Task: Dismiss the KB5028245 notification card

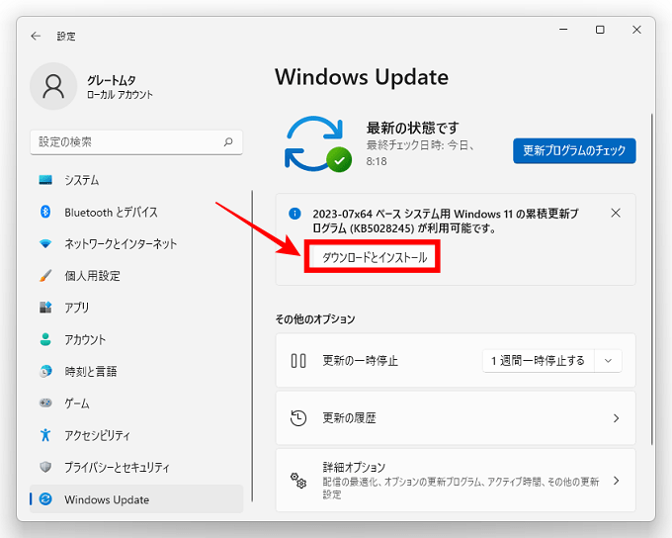Action: [616, 213]
